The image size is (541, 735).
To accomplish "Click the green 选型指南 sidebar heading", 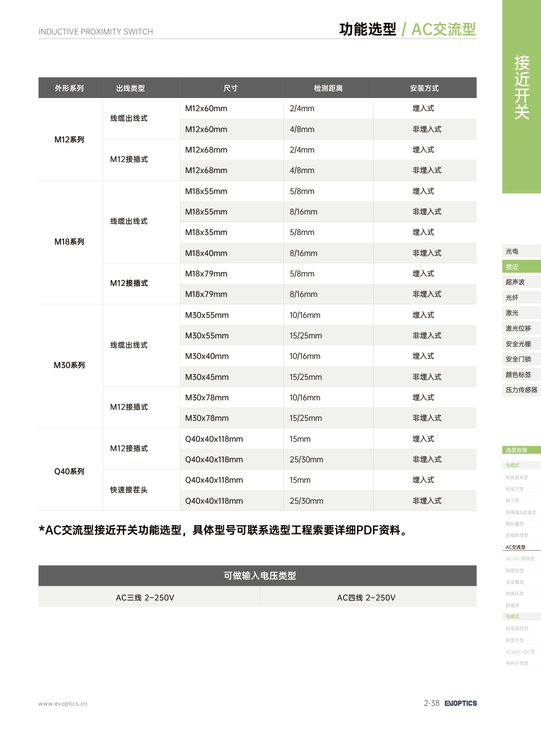I will click(x=521, y=450).
